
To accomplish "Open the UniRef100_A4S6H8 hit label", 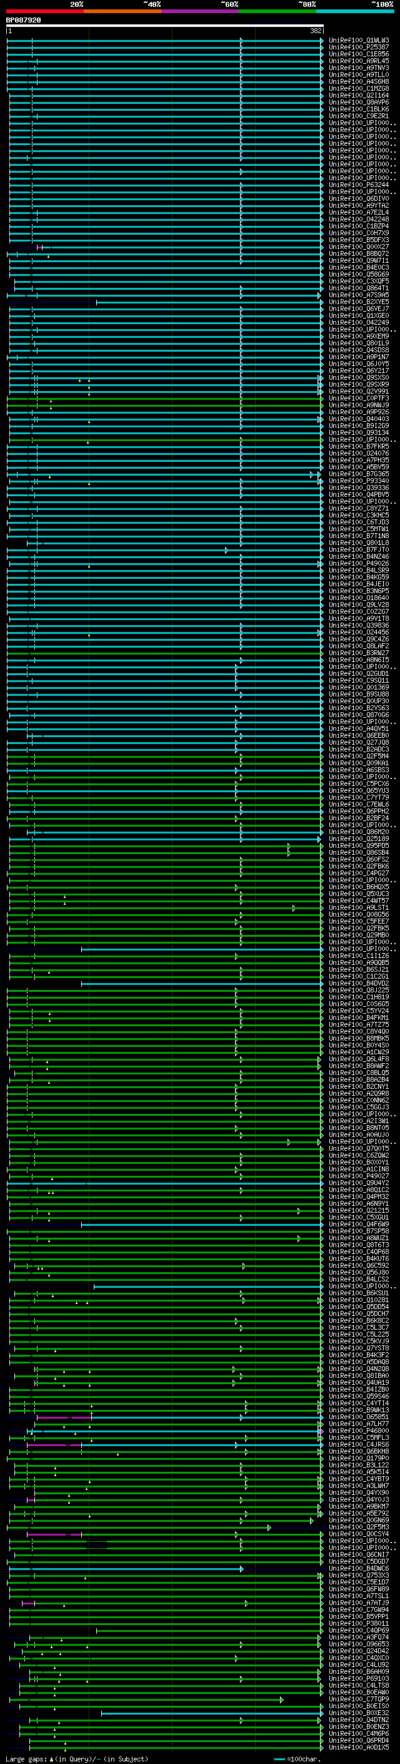I will tap(359, 81).
